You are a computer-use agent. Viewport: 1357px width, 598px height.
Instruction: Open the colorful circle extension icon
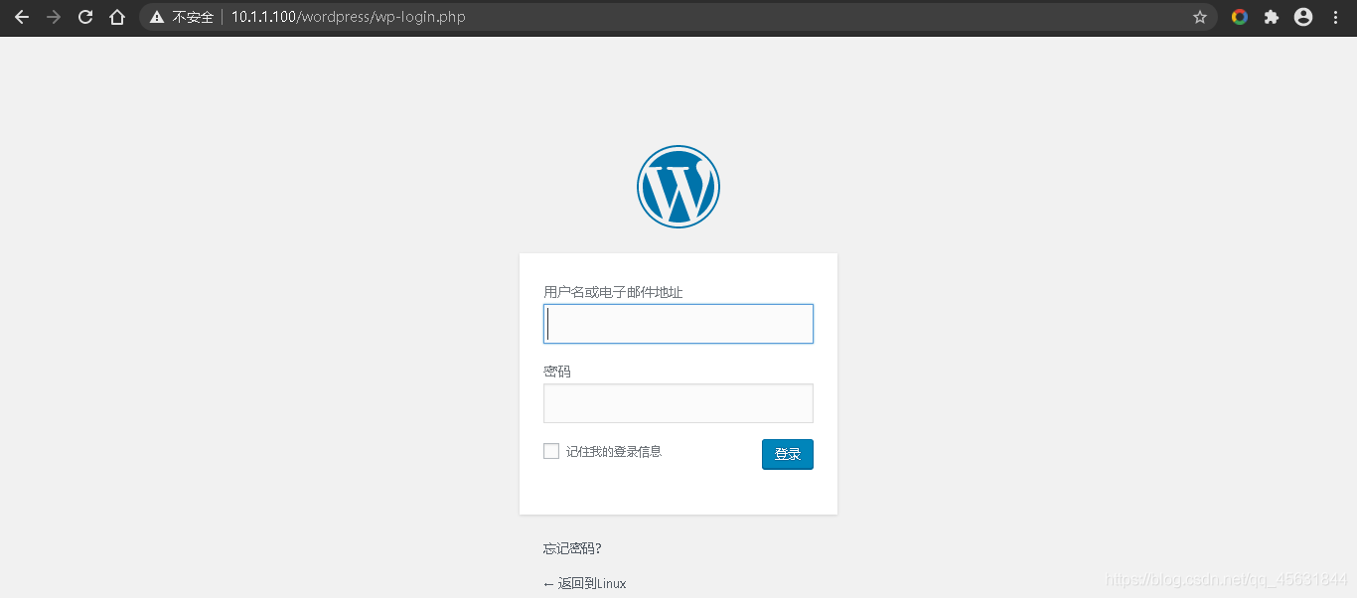pyautogui.click(x=1240, y=17)
